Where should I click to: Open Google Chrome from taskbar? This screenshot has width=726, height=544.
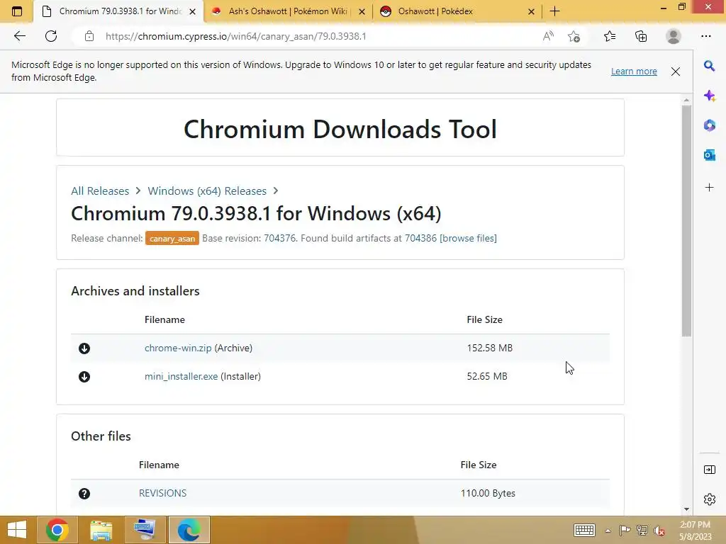point(57,530)
